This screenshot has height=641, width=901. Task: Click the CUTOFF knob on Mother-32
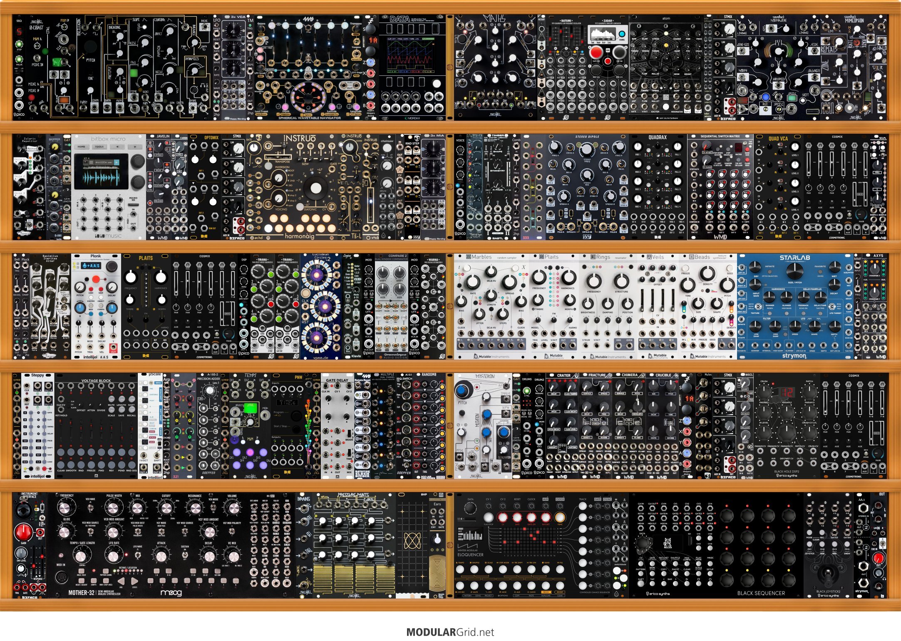[166, 508]
